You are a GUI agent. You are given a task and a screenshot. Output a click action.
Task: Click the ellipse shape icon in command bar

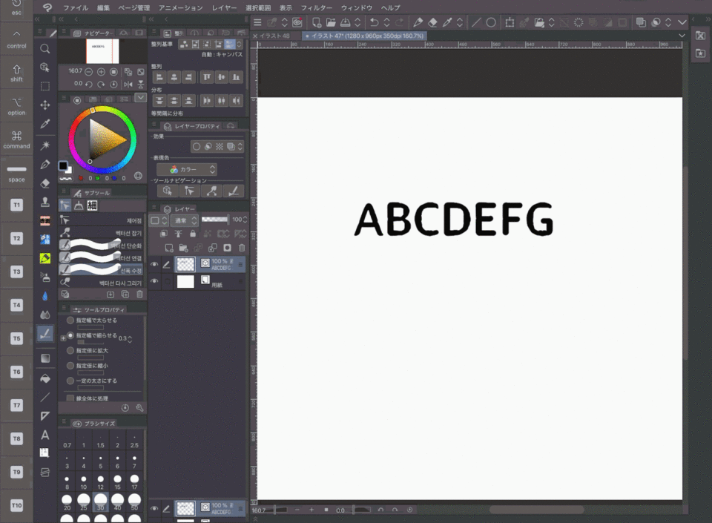click(491, 22)
